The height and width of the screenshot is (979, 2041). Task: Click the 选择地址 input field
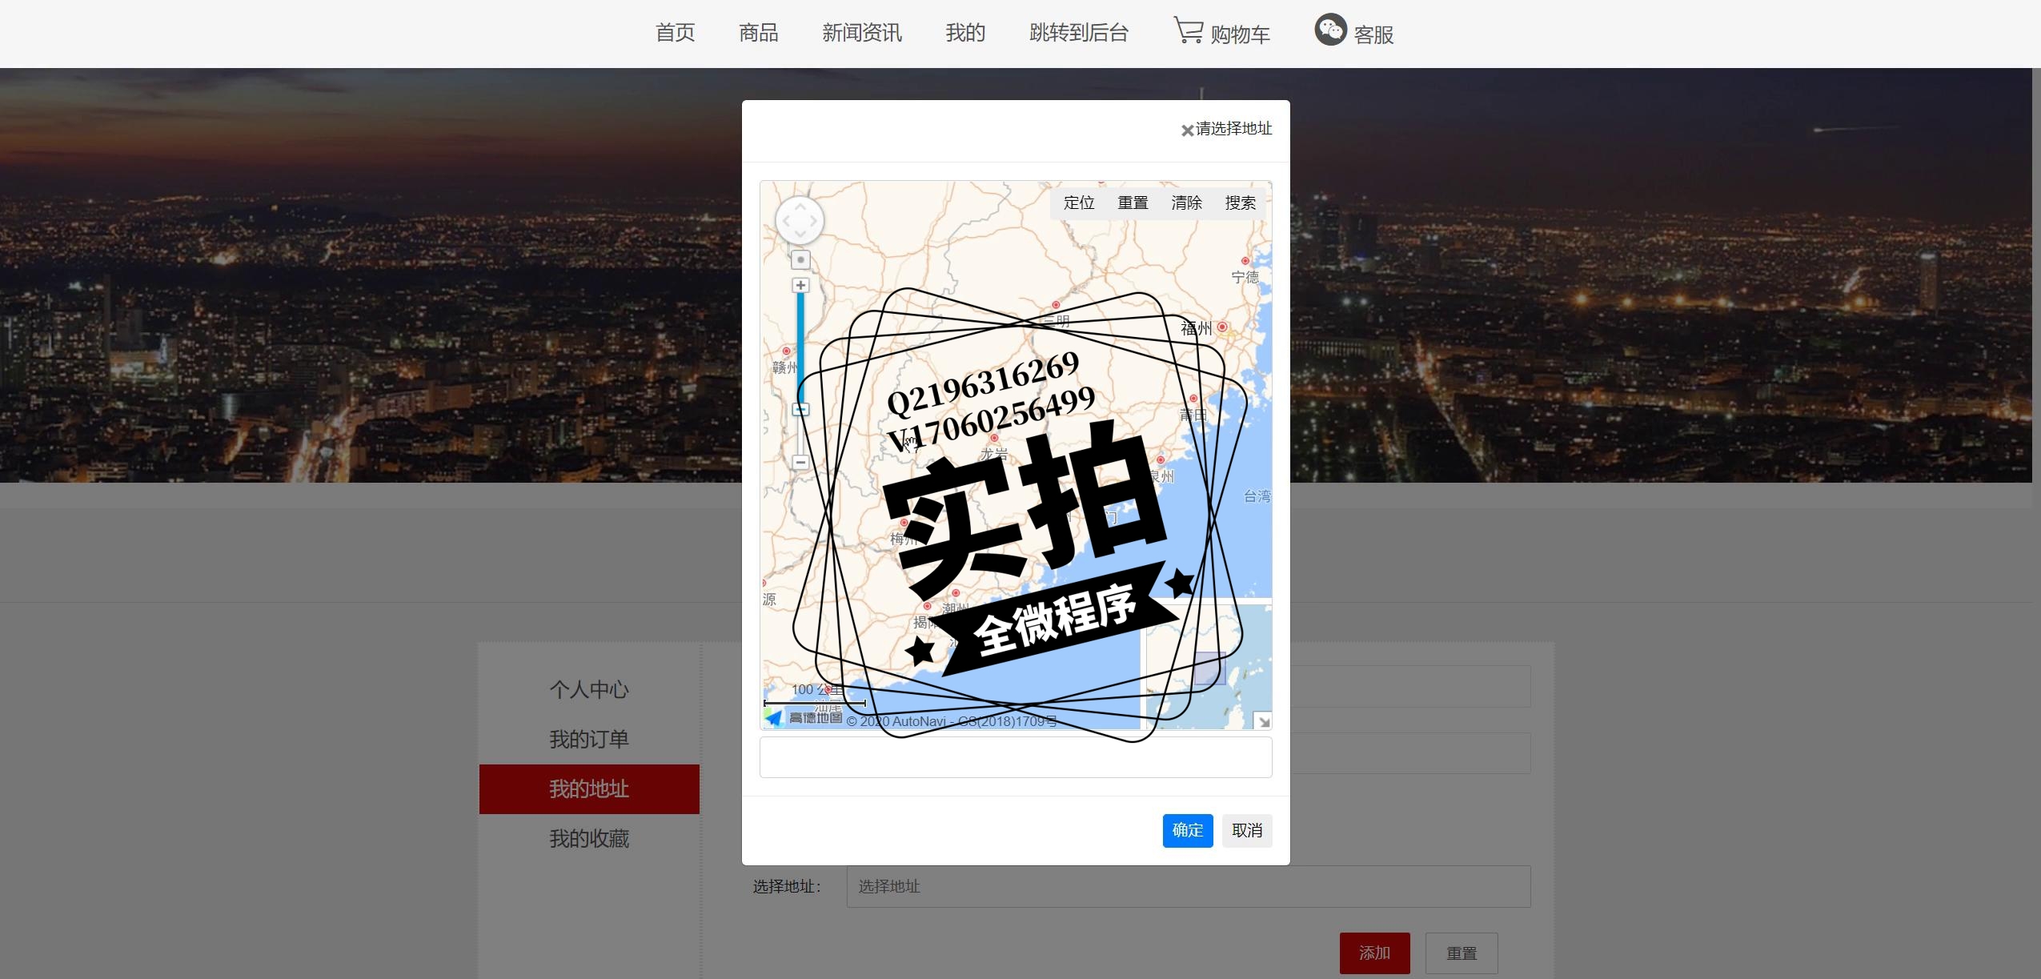click(1189, 886)
